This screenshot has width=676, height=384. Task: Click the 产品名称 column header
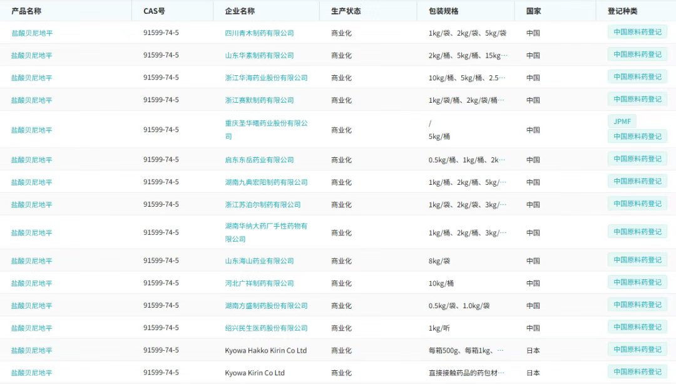[26, 11]
